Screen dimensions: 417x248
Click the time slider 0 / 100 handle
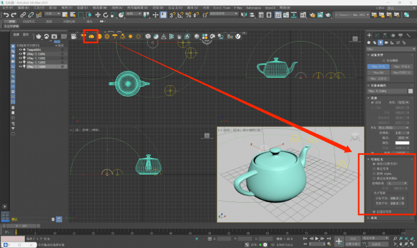click(x=21, y=226)
